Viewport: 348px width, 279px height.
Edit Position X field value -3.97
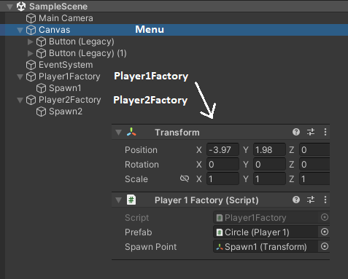pos(223,150)
